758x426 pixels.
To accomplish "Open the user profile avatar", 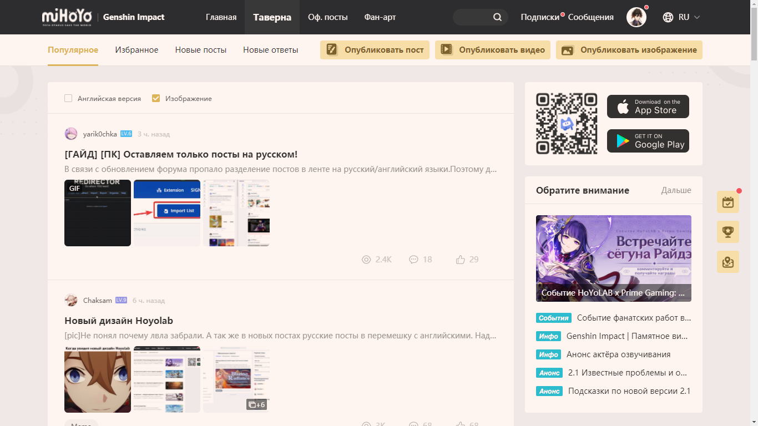I will coord(636,17).
